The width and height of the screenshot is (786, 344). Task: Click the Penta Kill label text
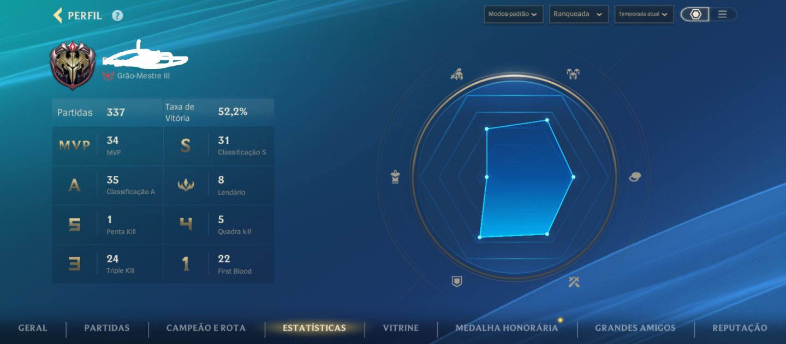tap(121, 231)
